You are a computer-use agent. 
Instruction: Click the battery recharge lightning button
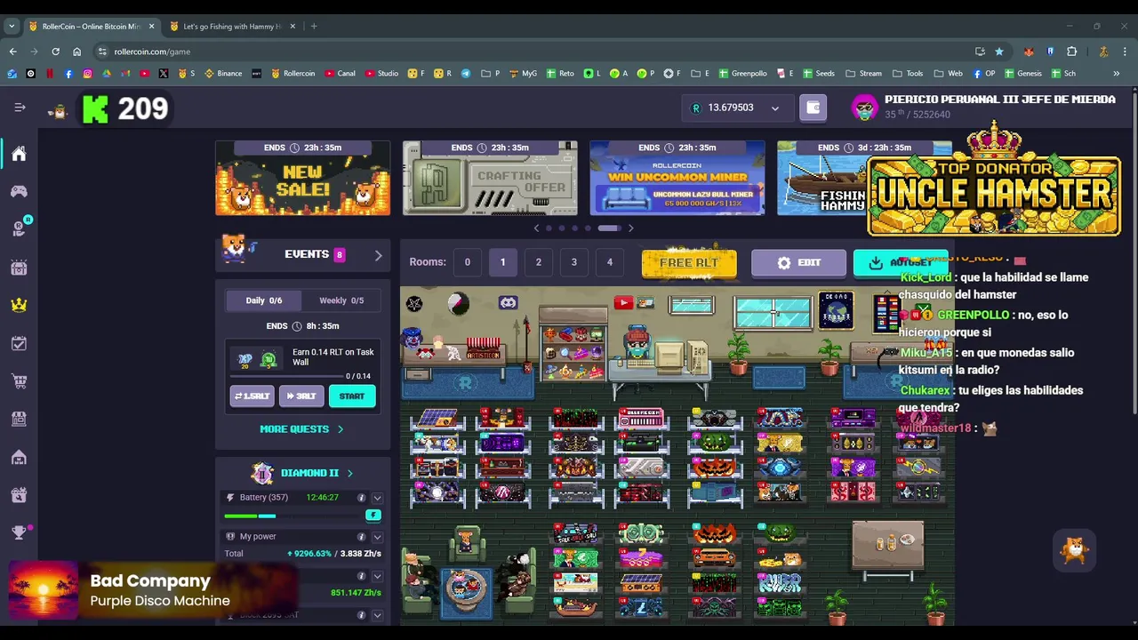click(x=373, y=516)
